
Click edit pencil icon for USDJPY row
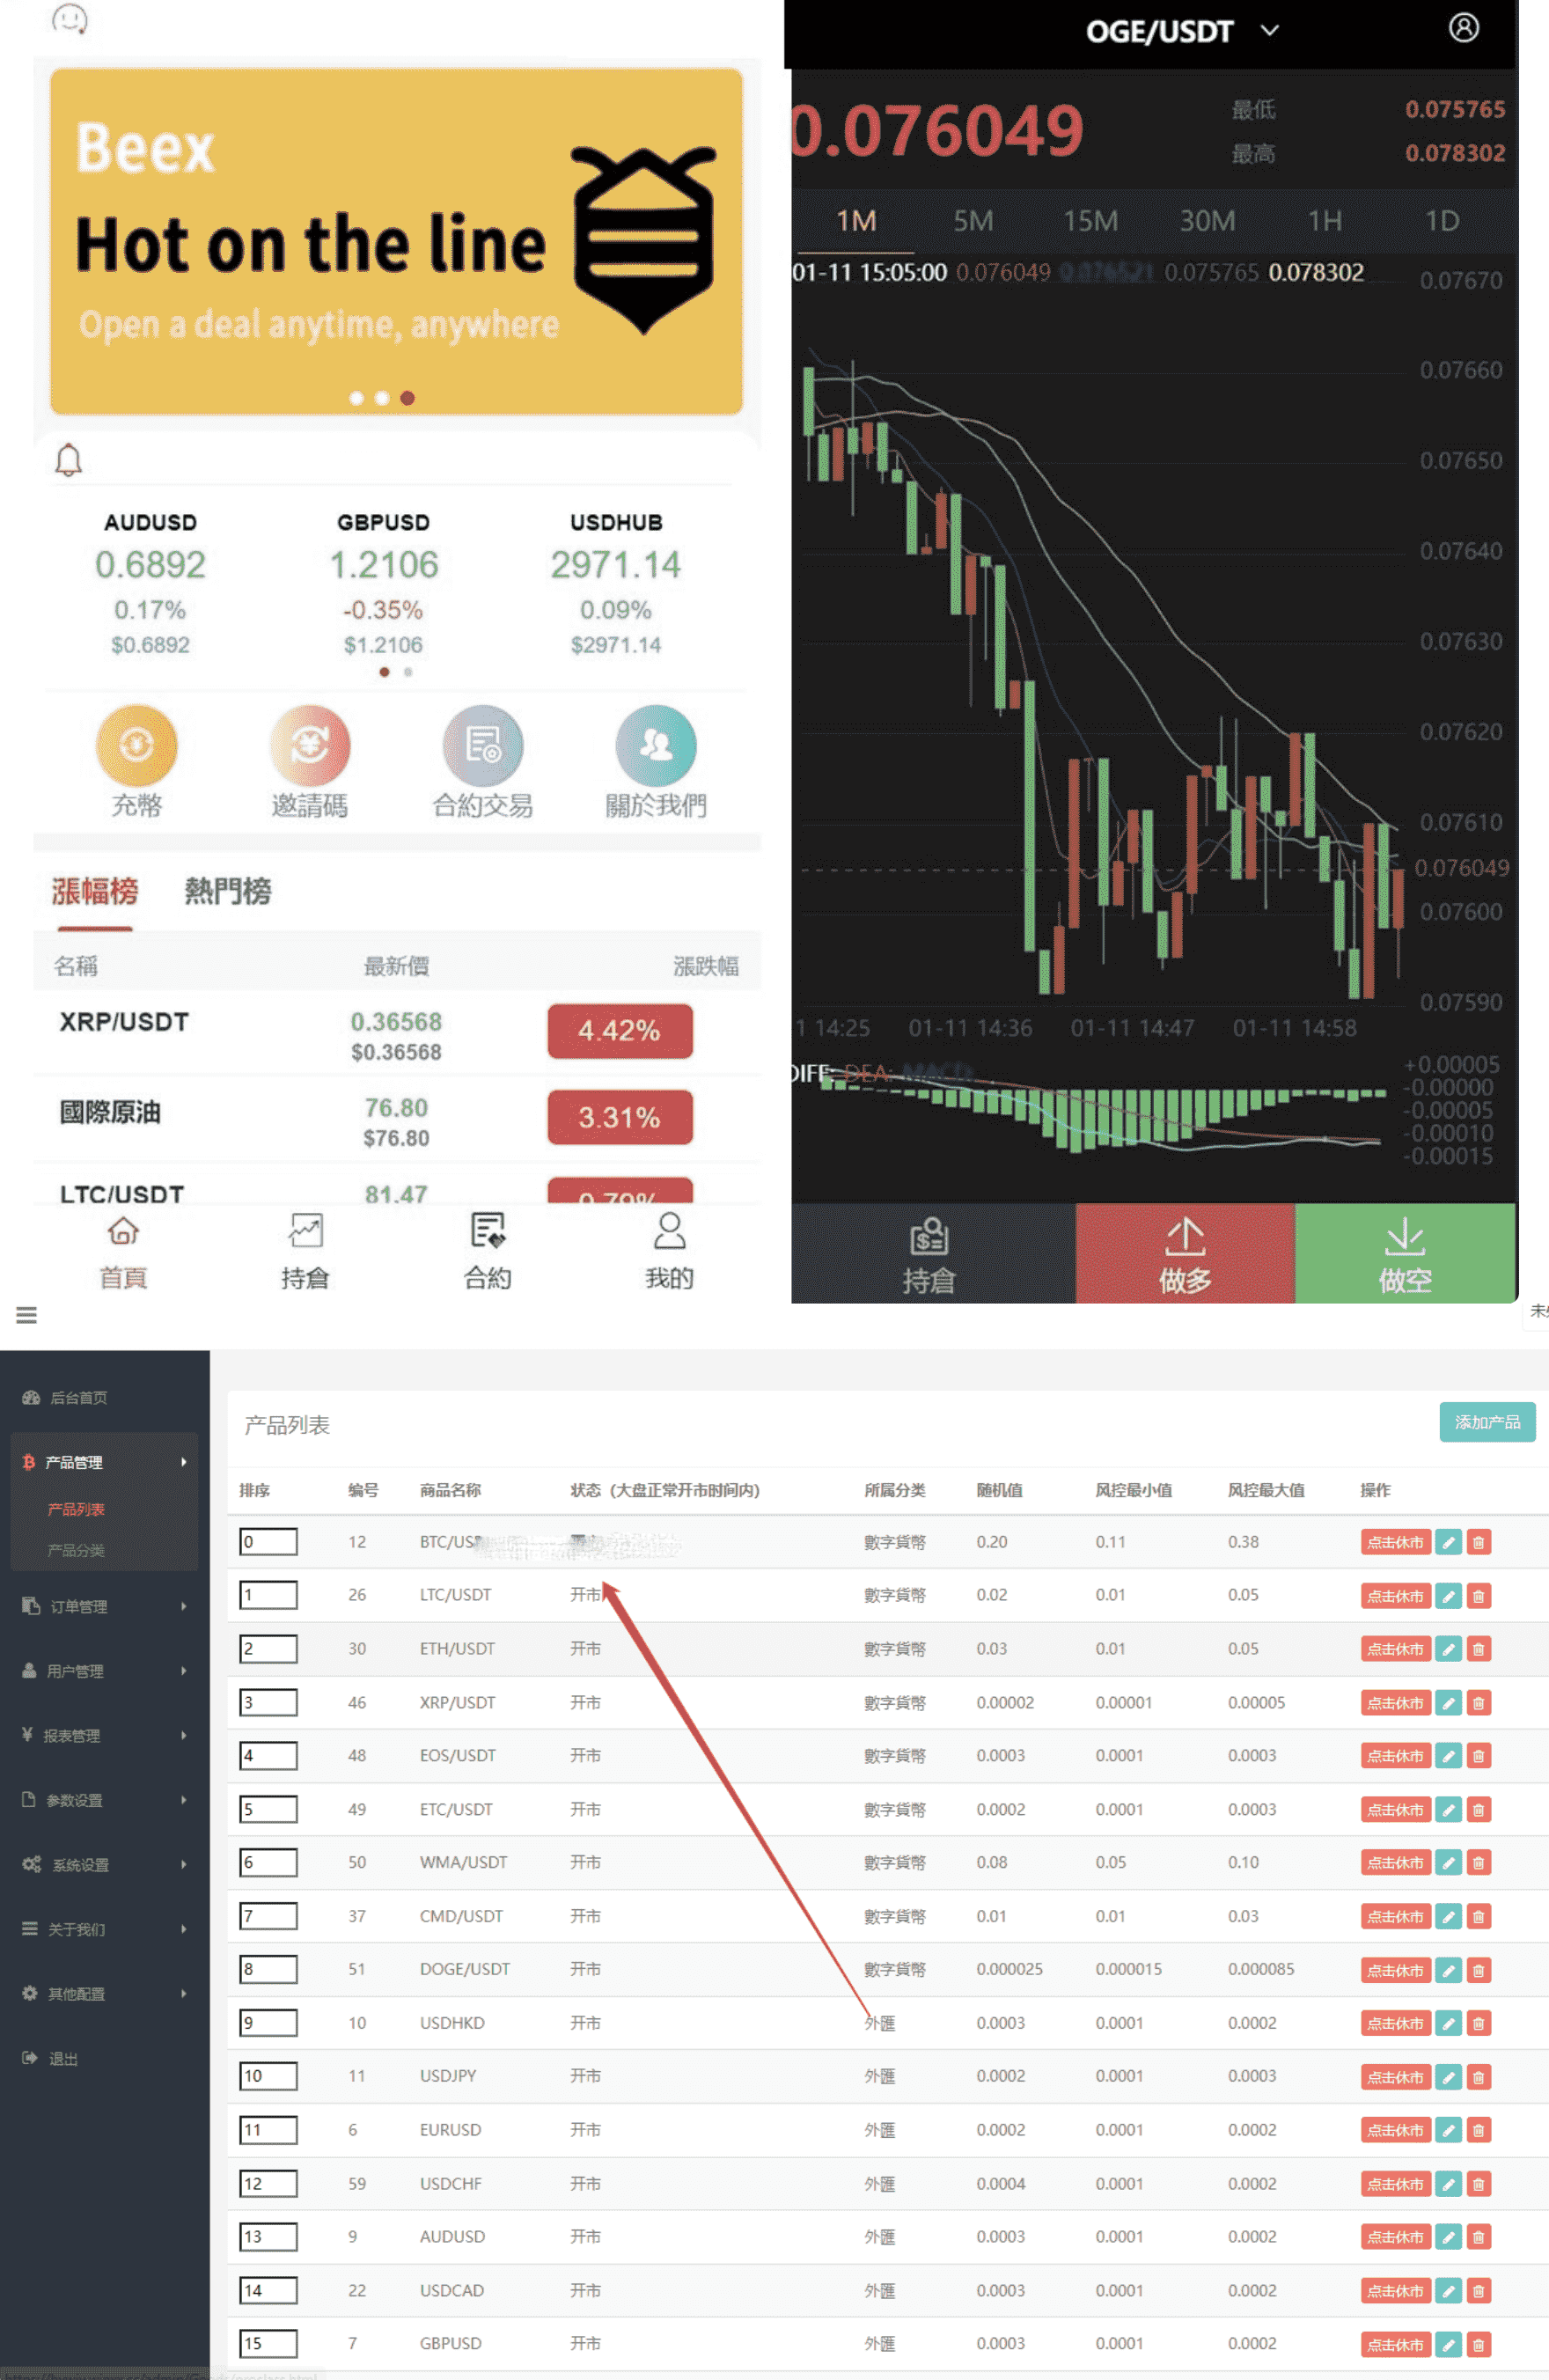click(x=1448, y=2077)
